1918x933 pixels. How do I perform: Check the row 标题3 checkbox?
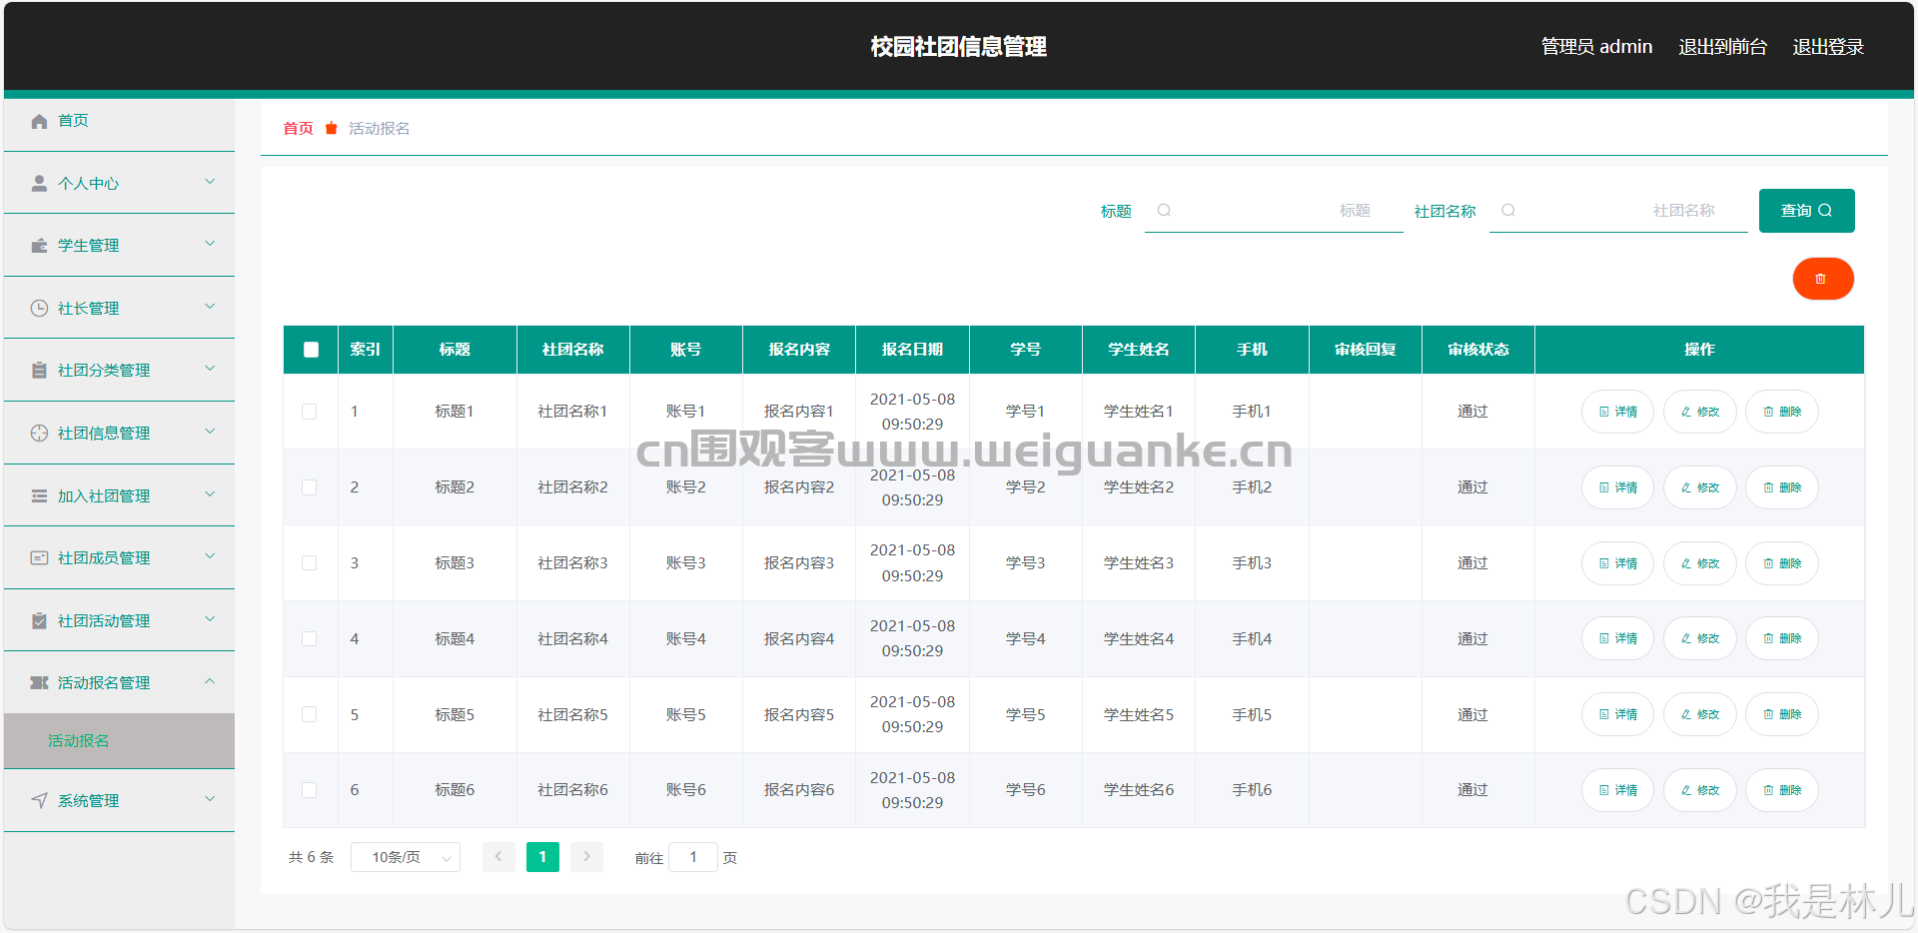pyautogui.click(x=310, y=563)
